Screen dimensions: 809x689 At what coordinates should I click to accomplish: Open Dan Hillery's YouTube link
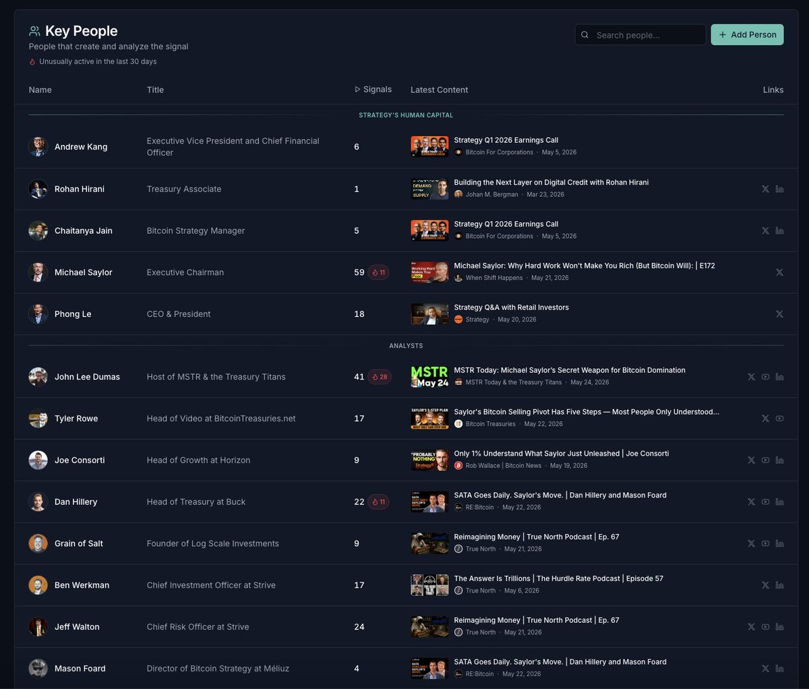click(x=765, y=502)
